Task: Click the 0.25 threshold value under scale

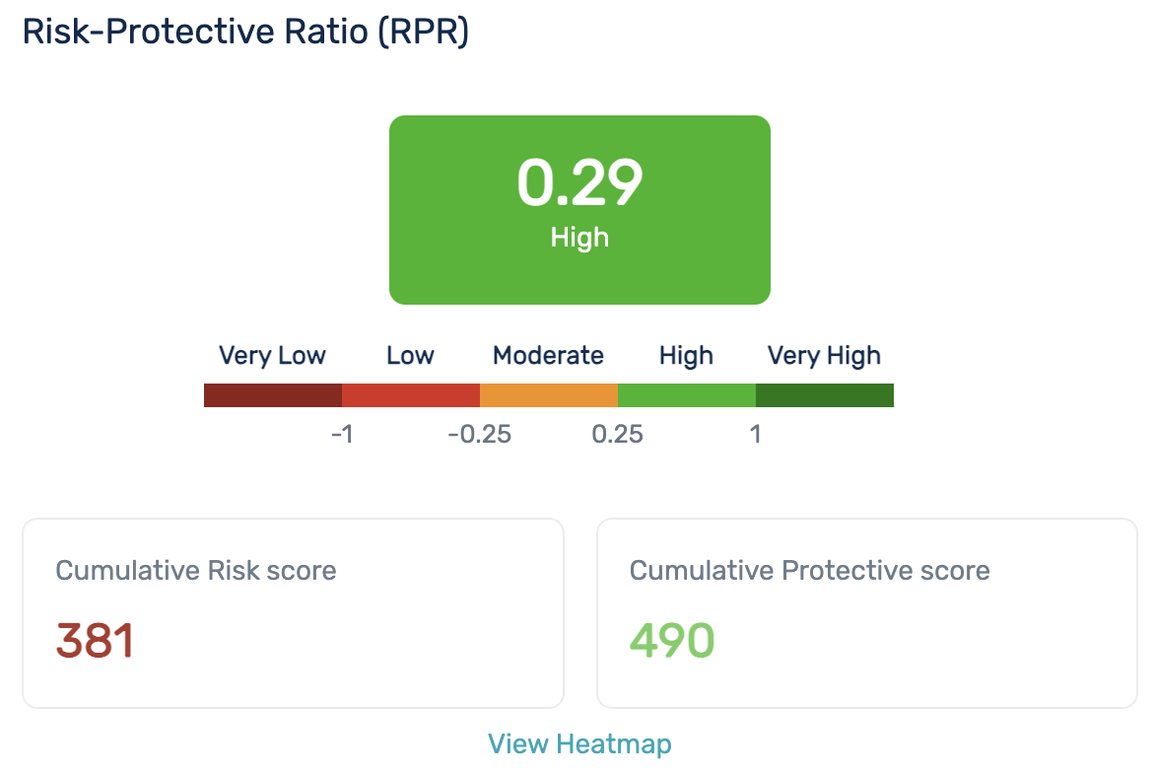Action: pos(618,434)
